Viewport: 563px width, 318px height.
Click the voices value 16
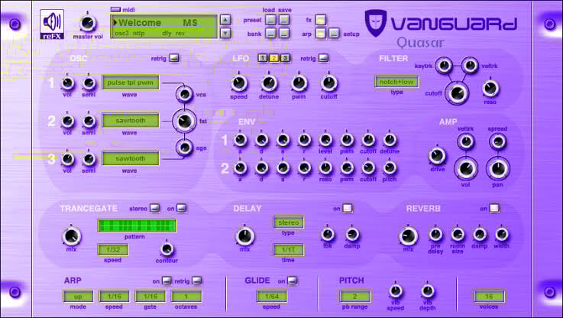click(x=489, y=297)
